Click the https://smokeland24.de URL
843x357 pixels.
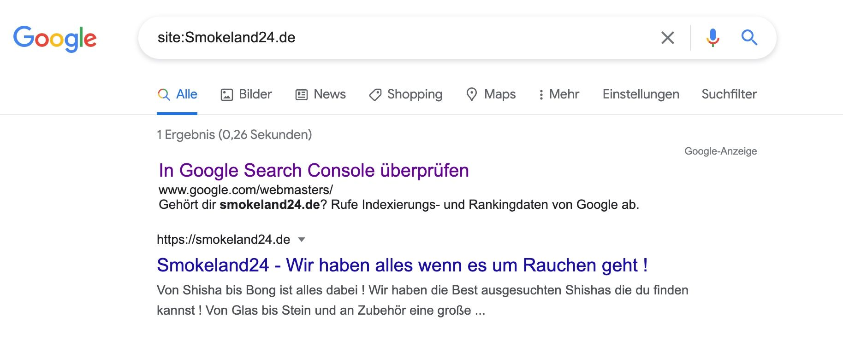[x=223, y=240]
